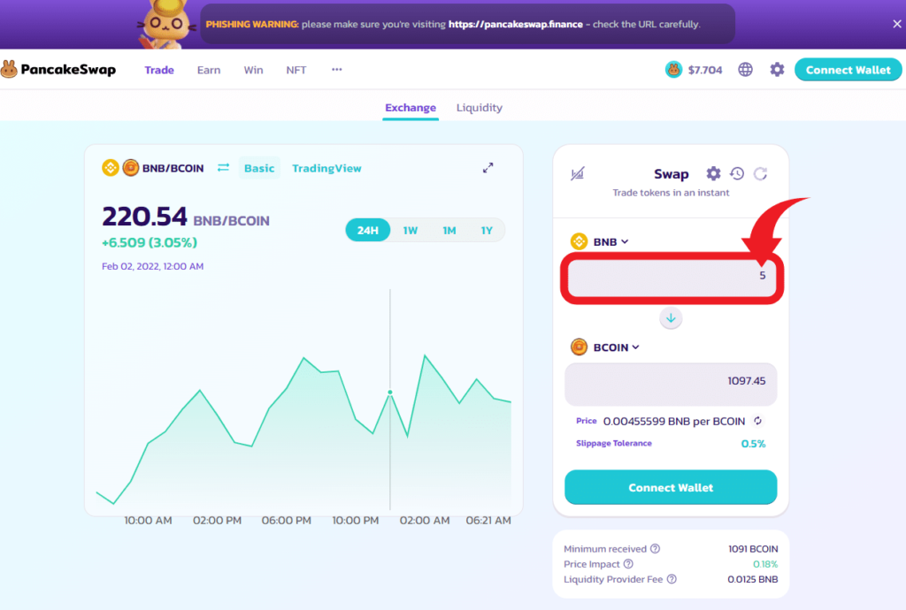The image size is (906, 610).
Task: Hide the price chart from swap panel
Action: click(x=577, y=173)
